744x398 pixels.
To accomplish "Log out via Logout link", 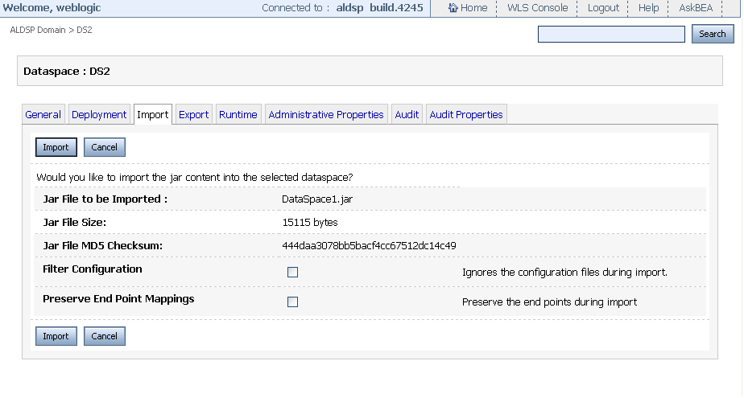I will [603, 7].
